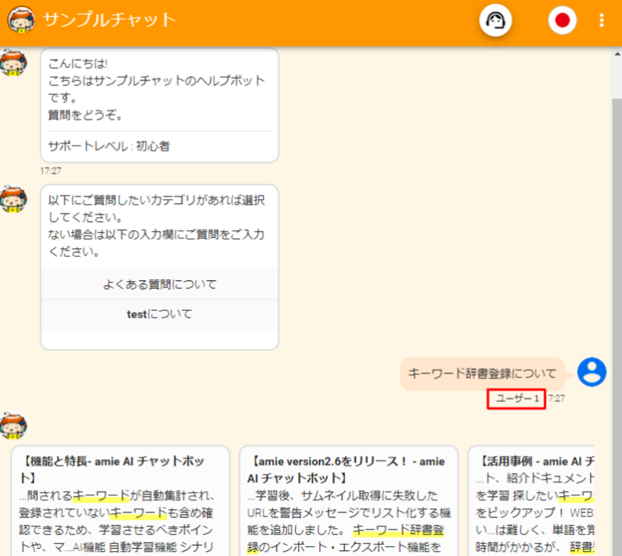
Task: Choose the testについて category option
Action: [160, 314]
